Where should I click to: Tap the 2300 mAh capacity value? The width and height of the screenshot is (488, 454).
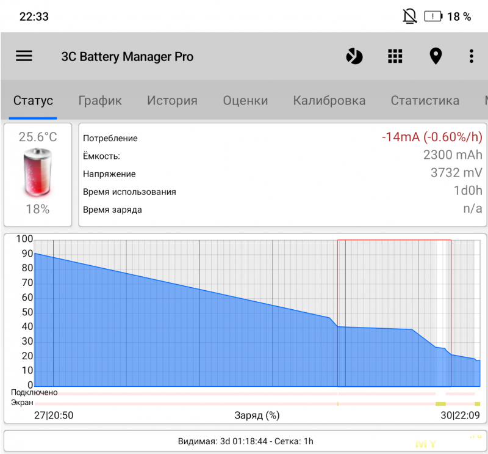click(453, 155)
